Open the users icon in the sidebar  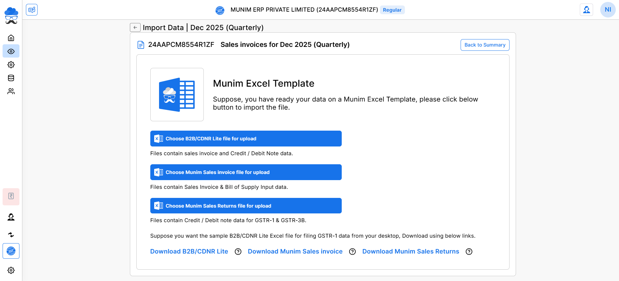coord(11,92)
